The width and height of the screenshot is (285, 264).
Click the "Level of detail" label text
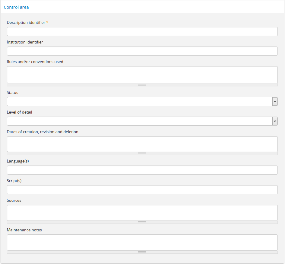tap(19, 112)
